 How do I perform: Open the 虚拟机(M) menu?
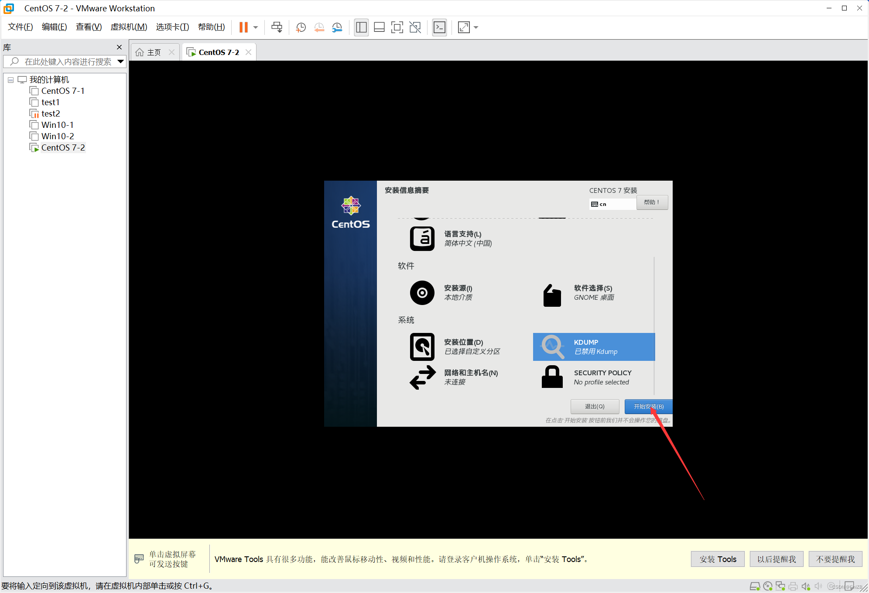click(129, 27)
